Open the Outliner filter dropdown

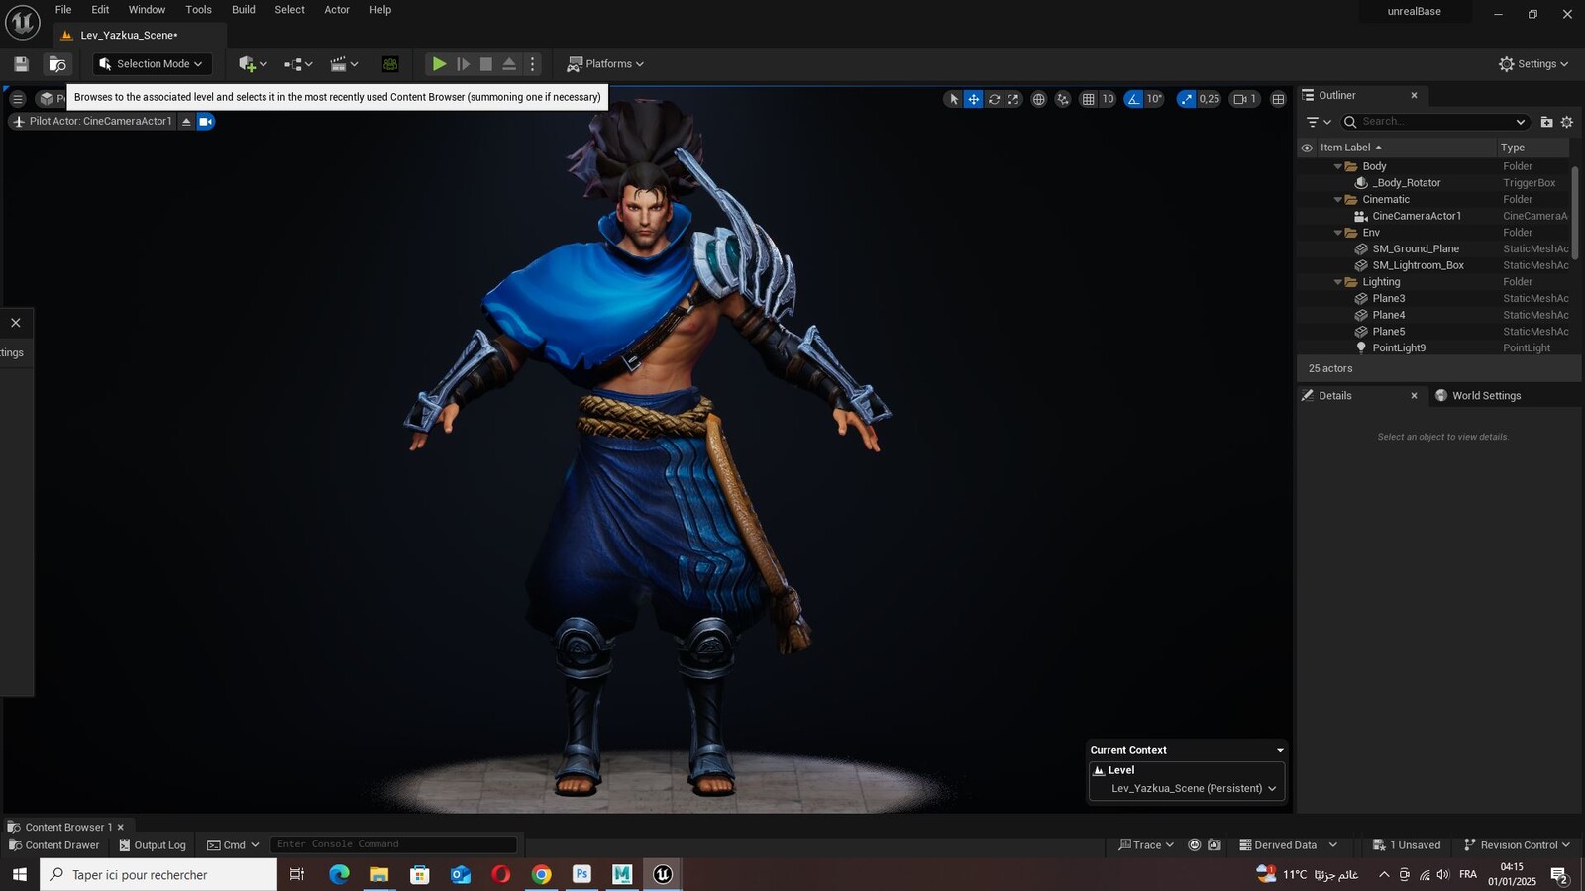pyautogui.click(x=1319, y=122)
